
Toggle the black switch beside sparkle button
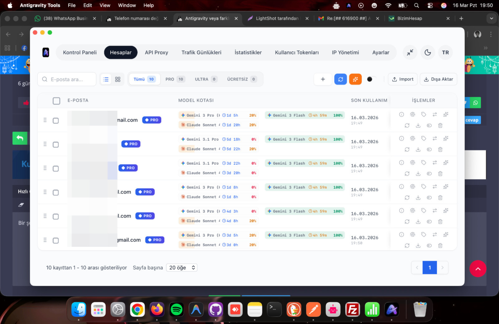pos(371,79)
